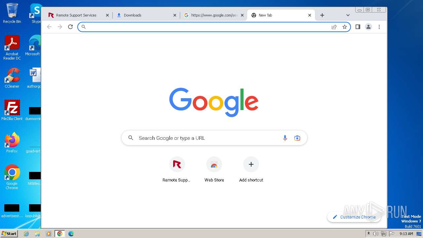The height and width of the screenshot is (238, 423).
Task: Open the advertisest desktop file
Action: tap(12, 211)
